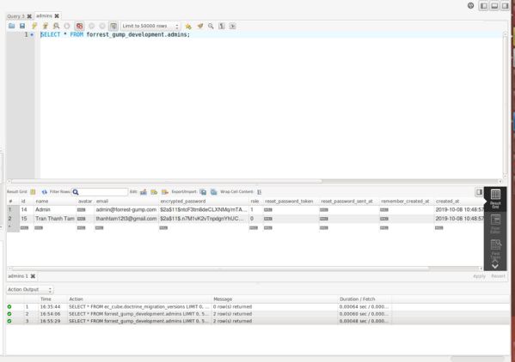Open the 'Limit to 50000 rows' dropdown
Viewport: 515px width, 362px height.
[x=150, y=26]
